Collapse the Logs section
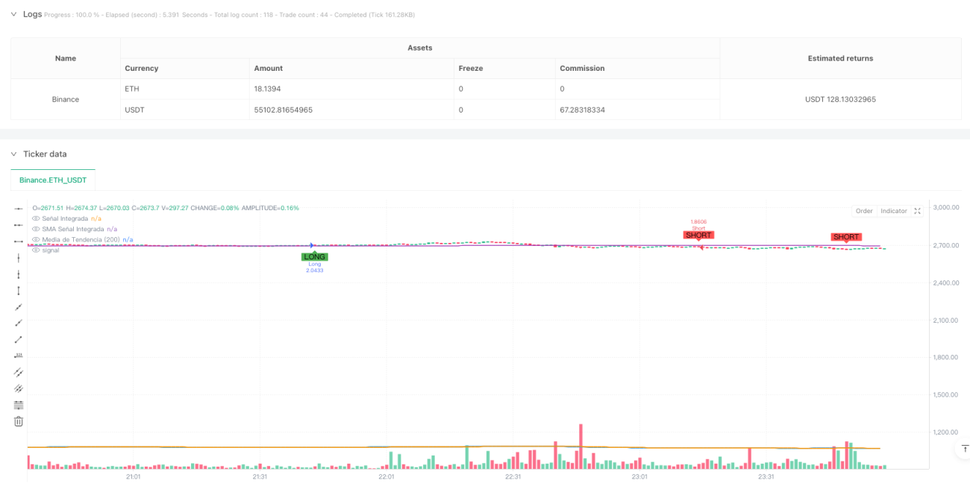Viewport: 970px width, 483px height. click(13, 14)
